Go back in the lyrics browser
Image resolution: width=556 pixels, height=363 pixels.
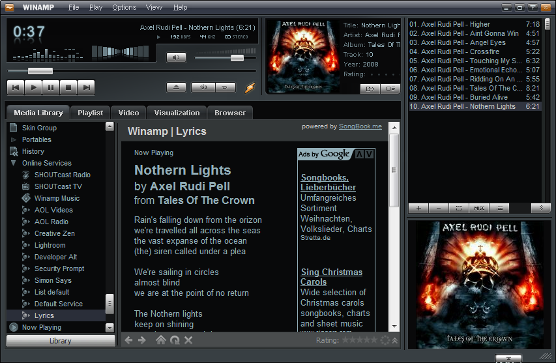[x=128, y=340]
